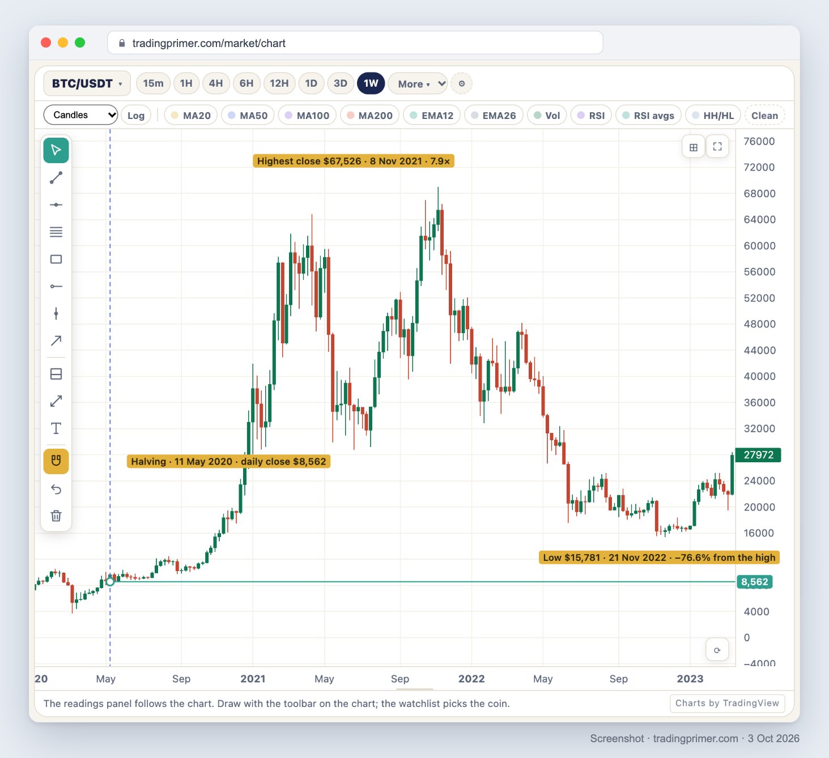Image resolution: width=829 pixels, height=758 pixels.
Task: Click the 2023 time axis label
Action: click(x=690, y=679)
